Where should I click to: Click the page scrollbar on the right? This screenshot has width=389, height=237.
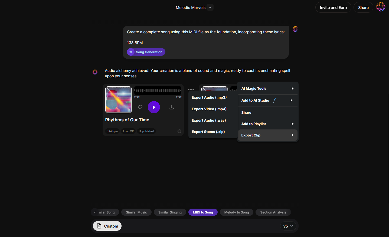[x=388, y=149]
